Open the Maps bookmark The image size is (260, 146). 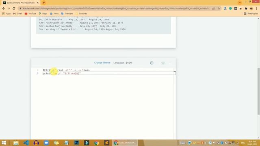43,13
